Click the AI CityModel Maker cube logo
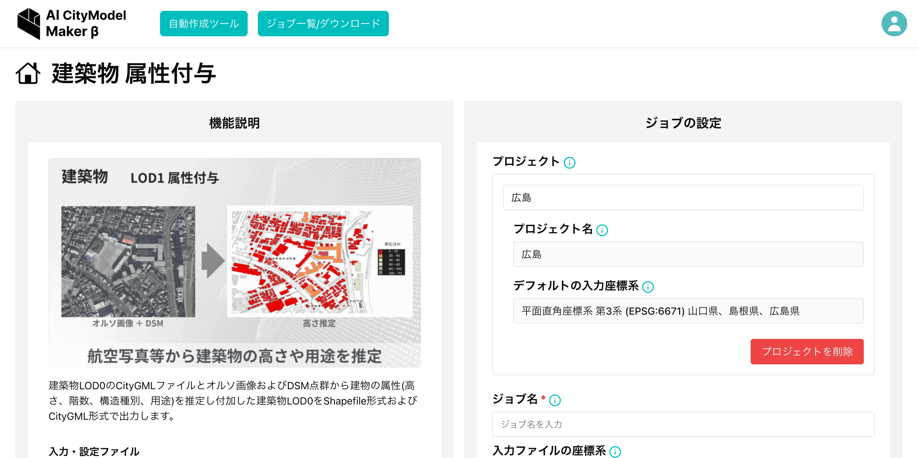The width and height of the screenshot is (918, 458). pos(28,24)
